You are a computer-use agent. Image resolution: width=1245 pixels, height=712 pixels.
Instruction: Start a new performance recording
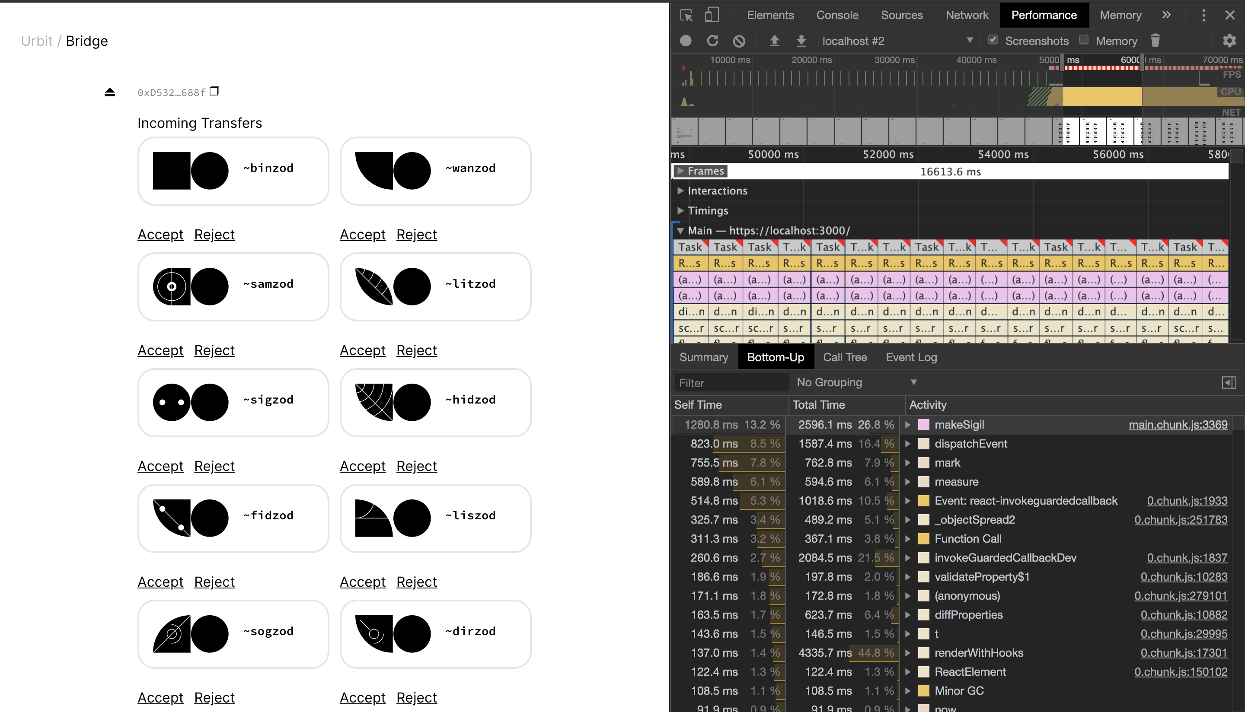(x=685, y=41)
